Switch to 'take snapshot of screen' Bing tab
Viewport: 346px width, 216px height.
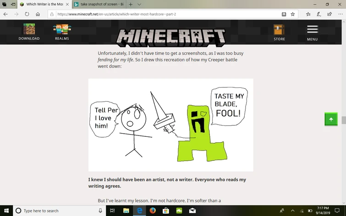(99, 4)
